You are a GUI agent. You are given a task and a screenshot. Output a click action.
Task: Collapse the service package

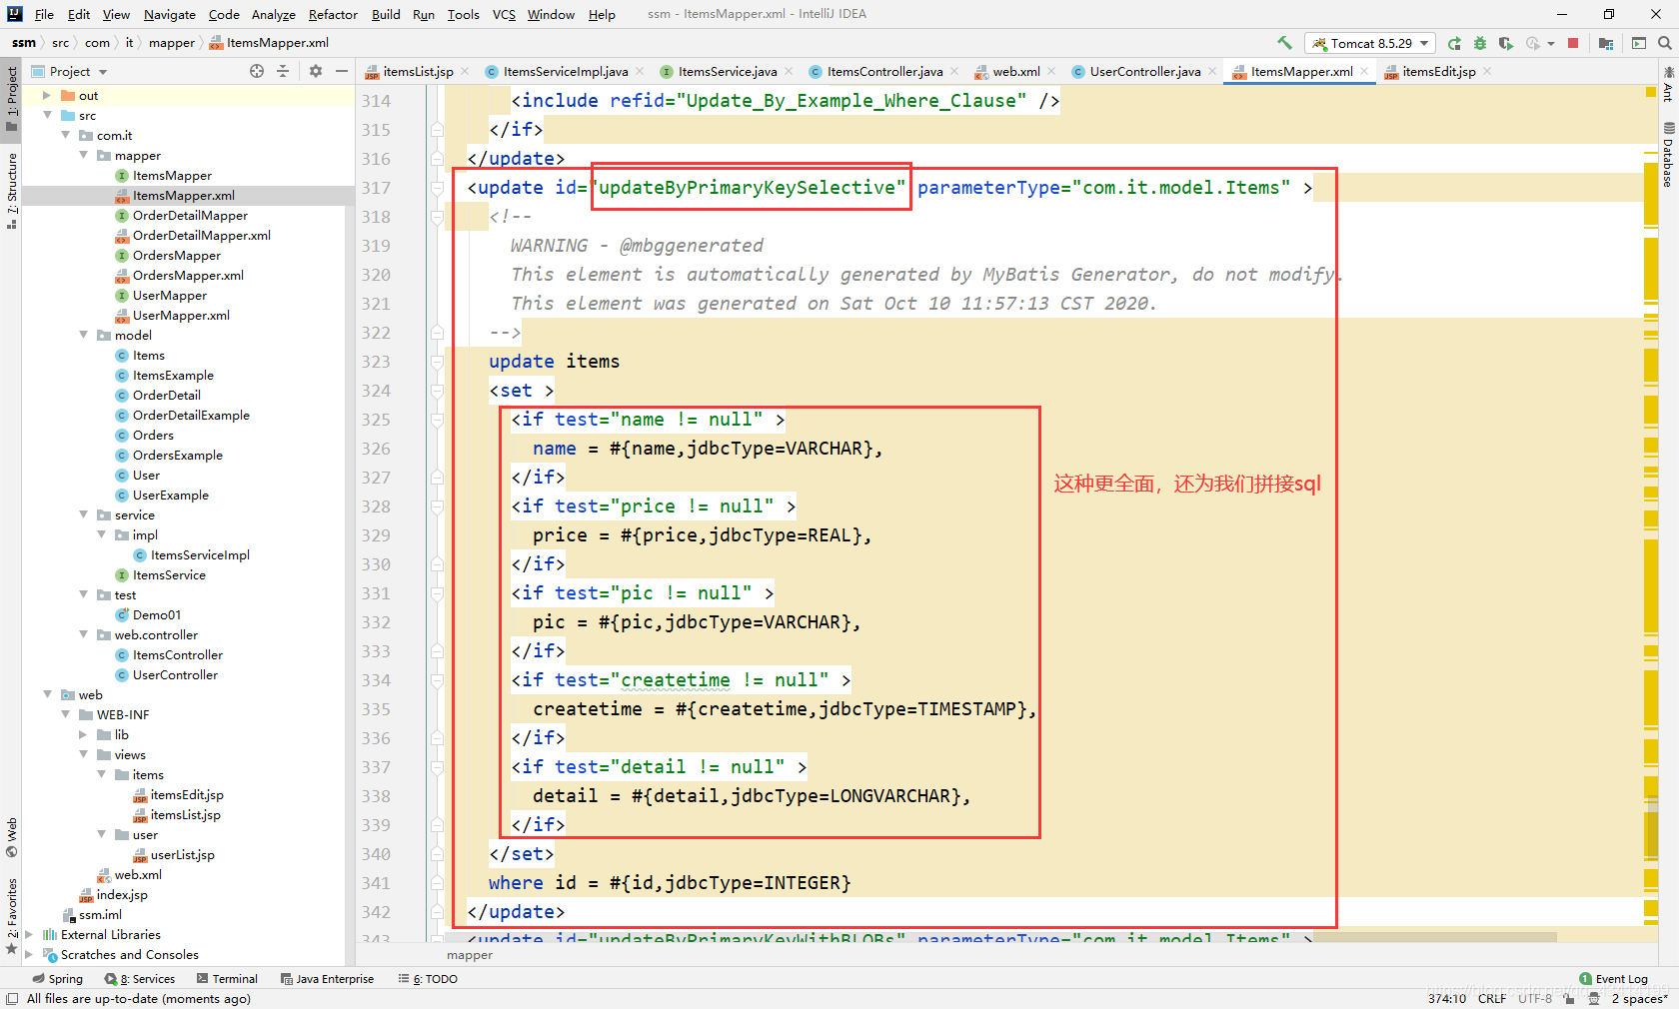83,515
